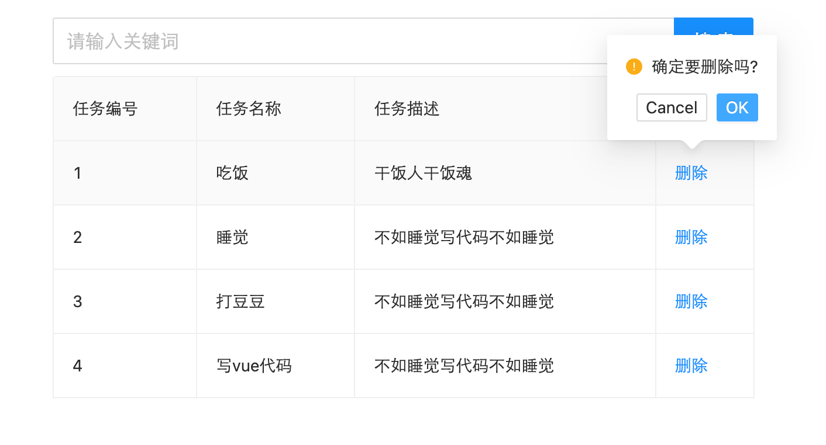
Task: Click the 任务编号 column header
Action: pyautogui.click(x=125, y=109)
